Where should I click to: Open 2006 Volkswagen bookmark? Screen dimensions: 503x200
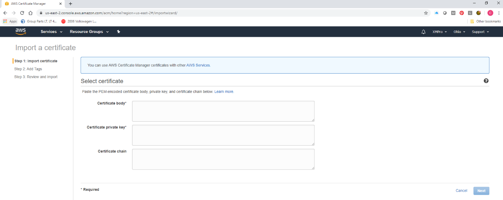(79, 21)
